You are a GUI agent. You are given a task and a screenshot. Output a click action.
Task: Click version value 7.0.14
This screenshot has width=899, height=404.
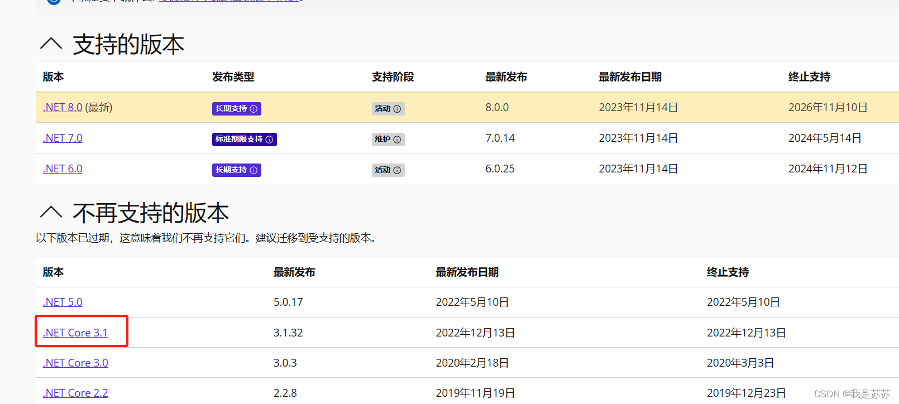coord(500,138)
